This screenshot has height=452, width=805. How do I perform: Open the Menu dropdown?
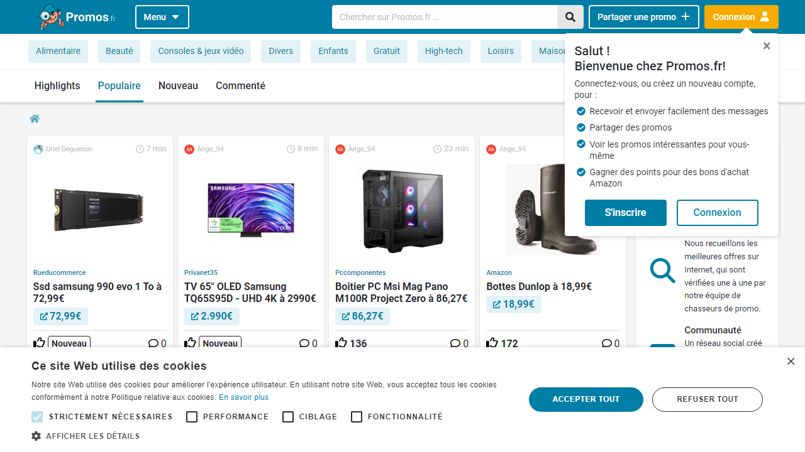pyautogui.click(x=162, y=17)
